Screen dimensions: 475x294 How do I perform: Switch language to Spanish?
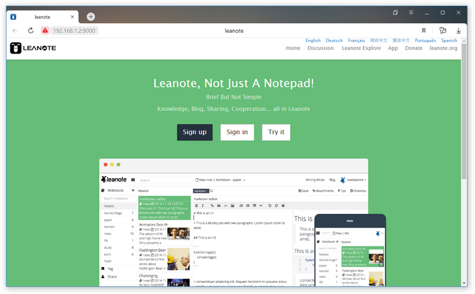click(449, 40)
